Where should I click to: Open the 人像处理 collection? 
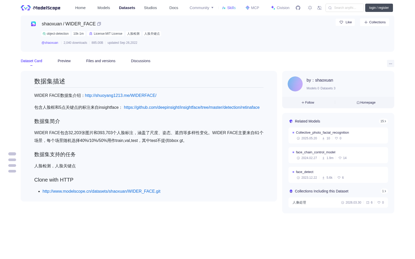pos(338,203)
